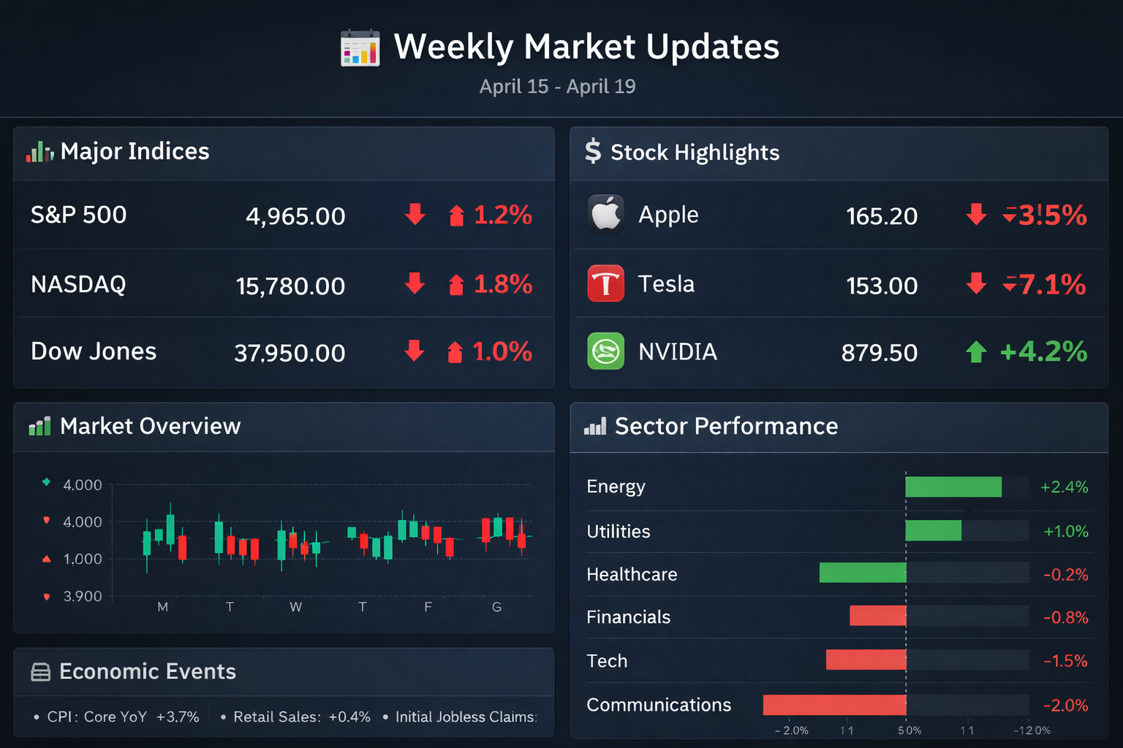Select the Sector Performance panel icon

(594, 426)
